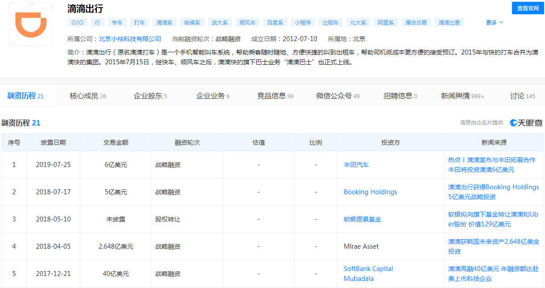Select the 武大系 tag
The image size is (545, 288).
tap(220, 22)
